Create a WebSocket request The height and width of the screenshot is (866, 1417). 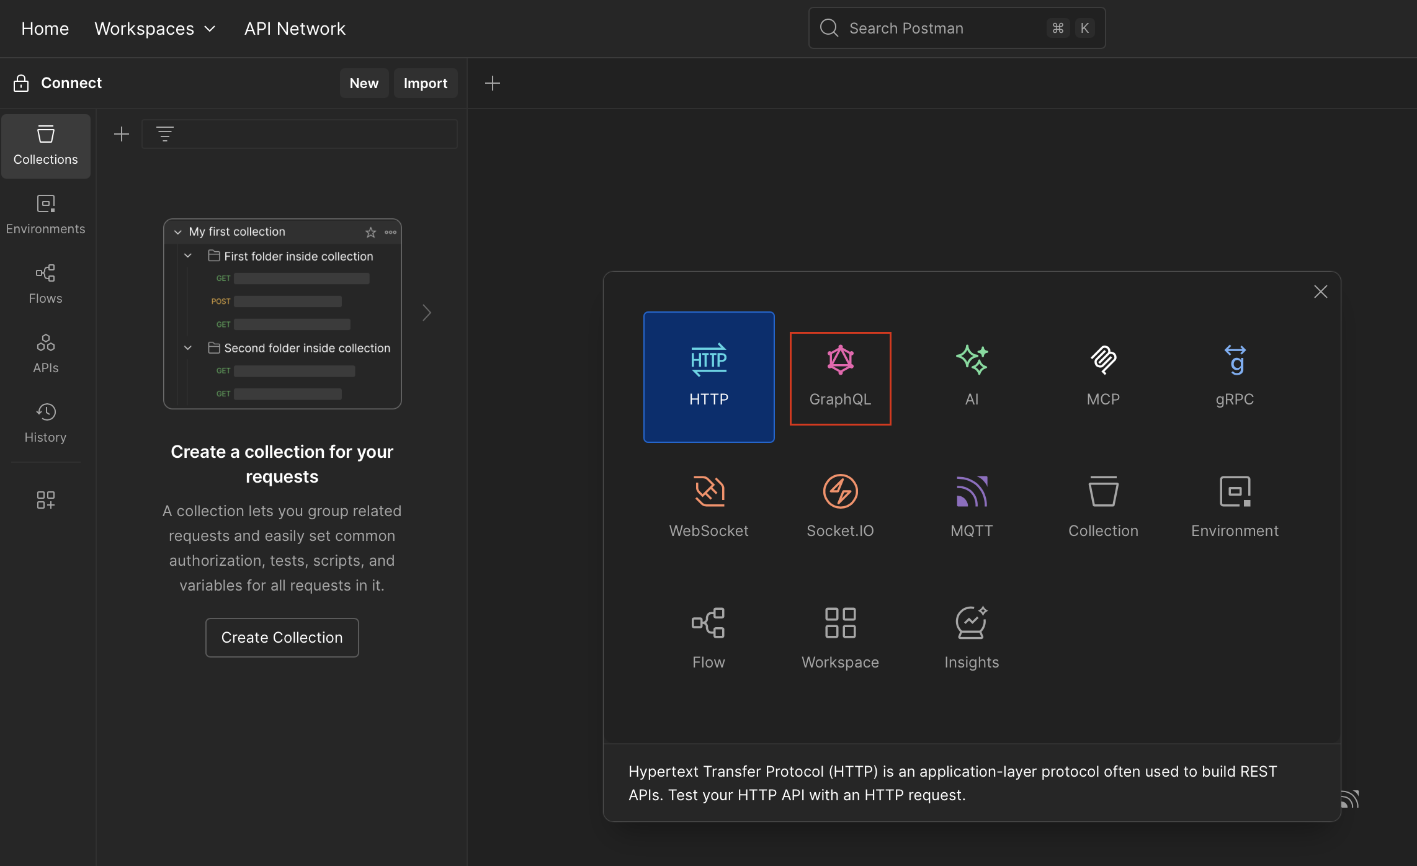coord(708,507)
